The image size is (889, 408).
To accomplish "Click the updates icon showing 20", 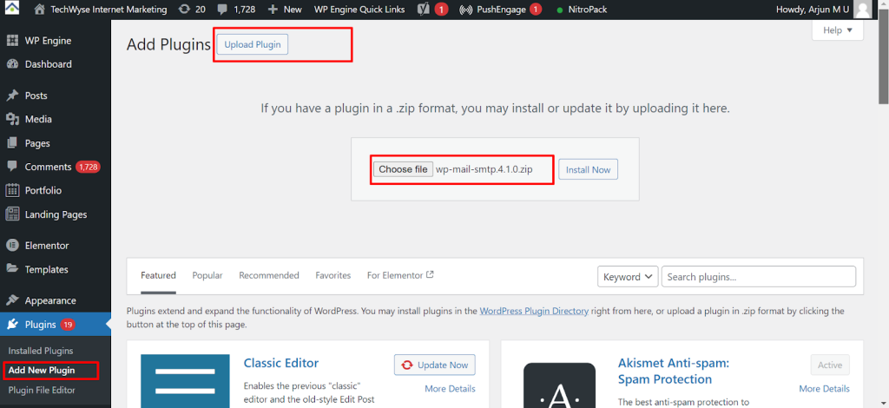I will (182, 10).
